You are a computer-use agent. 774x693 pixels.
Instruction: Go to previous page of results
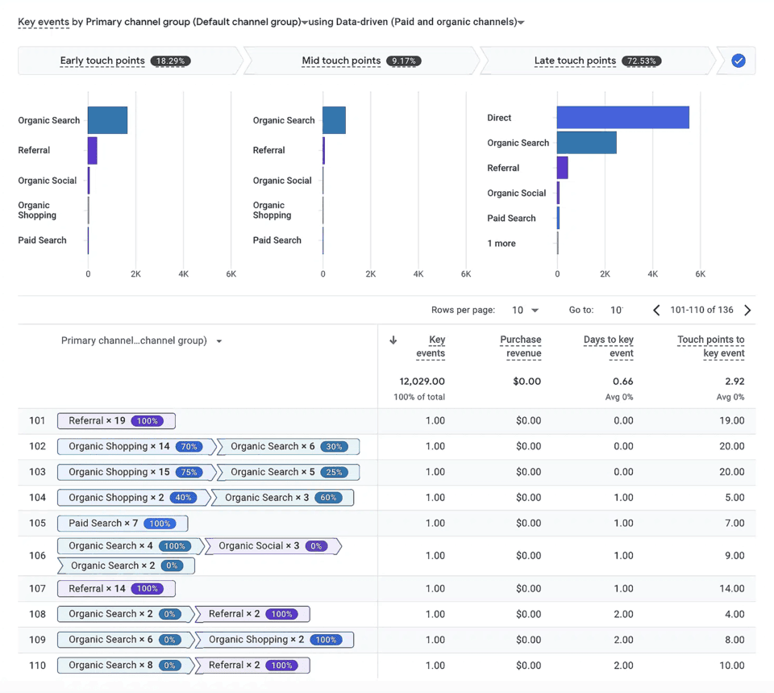(656, 311)
